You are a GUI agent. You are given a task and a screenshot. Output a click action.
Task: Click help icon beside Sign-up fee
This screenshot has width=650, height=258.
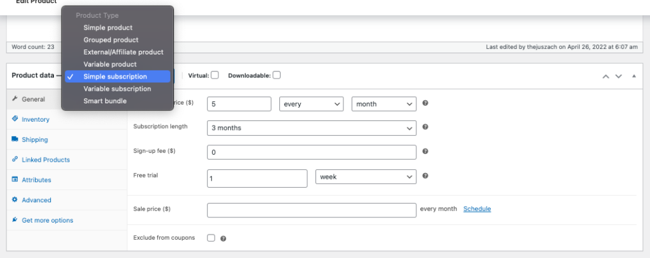[425, 152]
